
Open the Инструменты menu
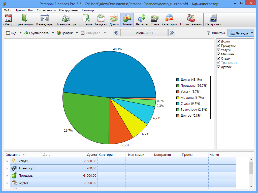coord(69,10)
